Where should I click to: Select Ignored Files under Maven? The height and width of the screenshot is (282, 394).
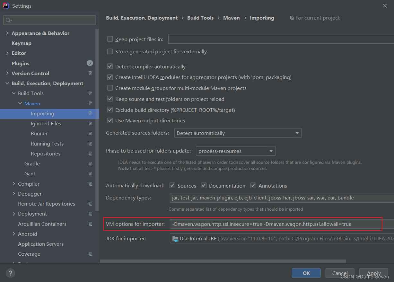pos(46,124)
